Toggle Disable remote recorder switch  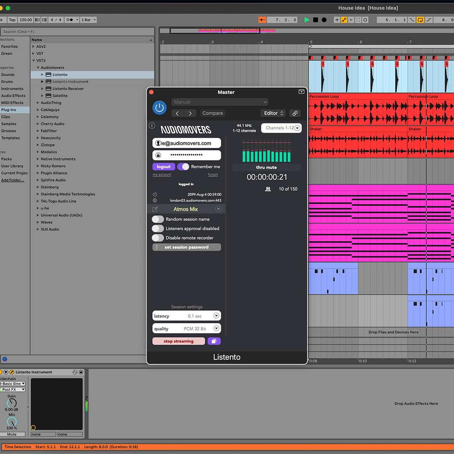point(158,238)
